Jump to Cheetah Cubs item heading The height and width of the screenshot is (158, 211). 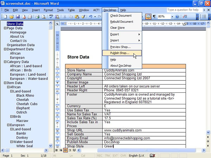pyautogui.click(x=27, y=104)
